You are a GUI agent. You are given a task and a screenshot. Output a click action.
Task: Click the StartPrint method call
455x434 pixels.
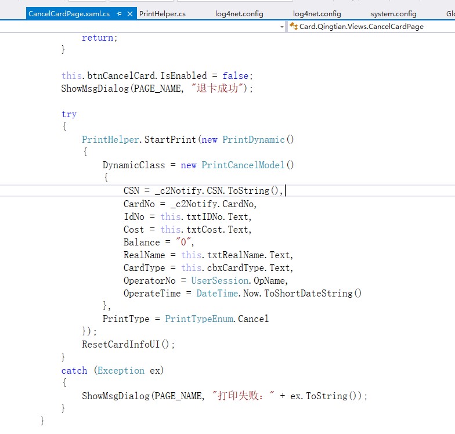(171, 139)
